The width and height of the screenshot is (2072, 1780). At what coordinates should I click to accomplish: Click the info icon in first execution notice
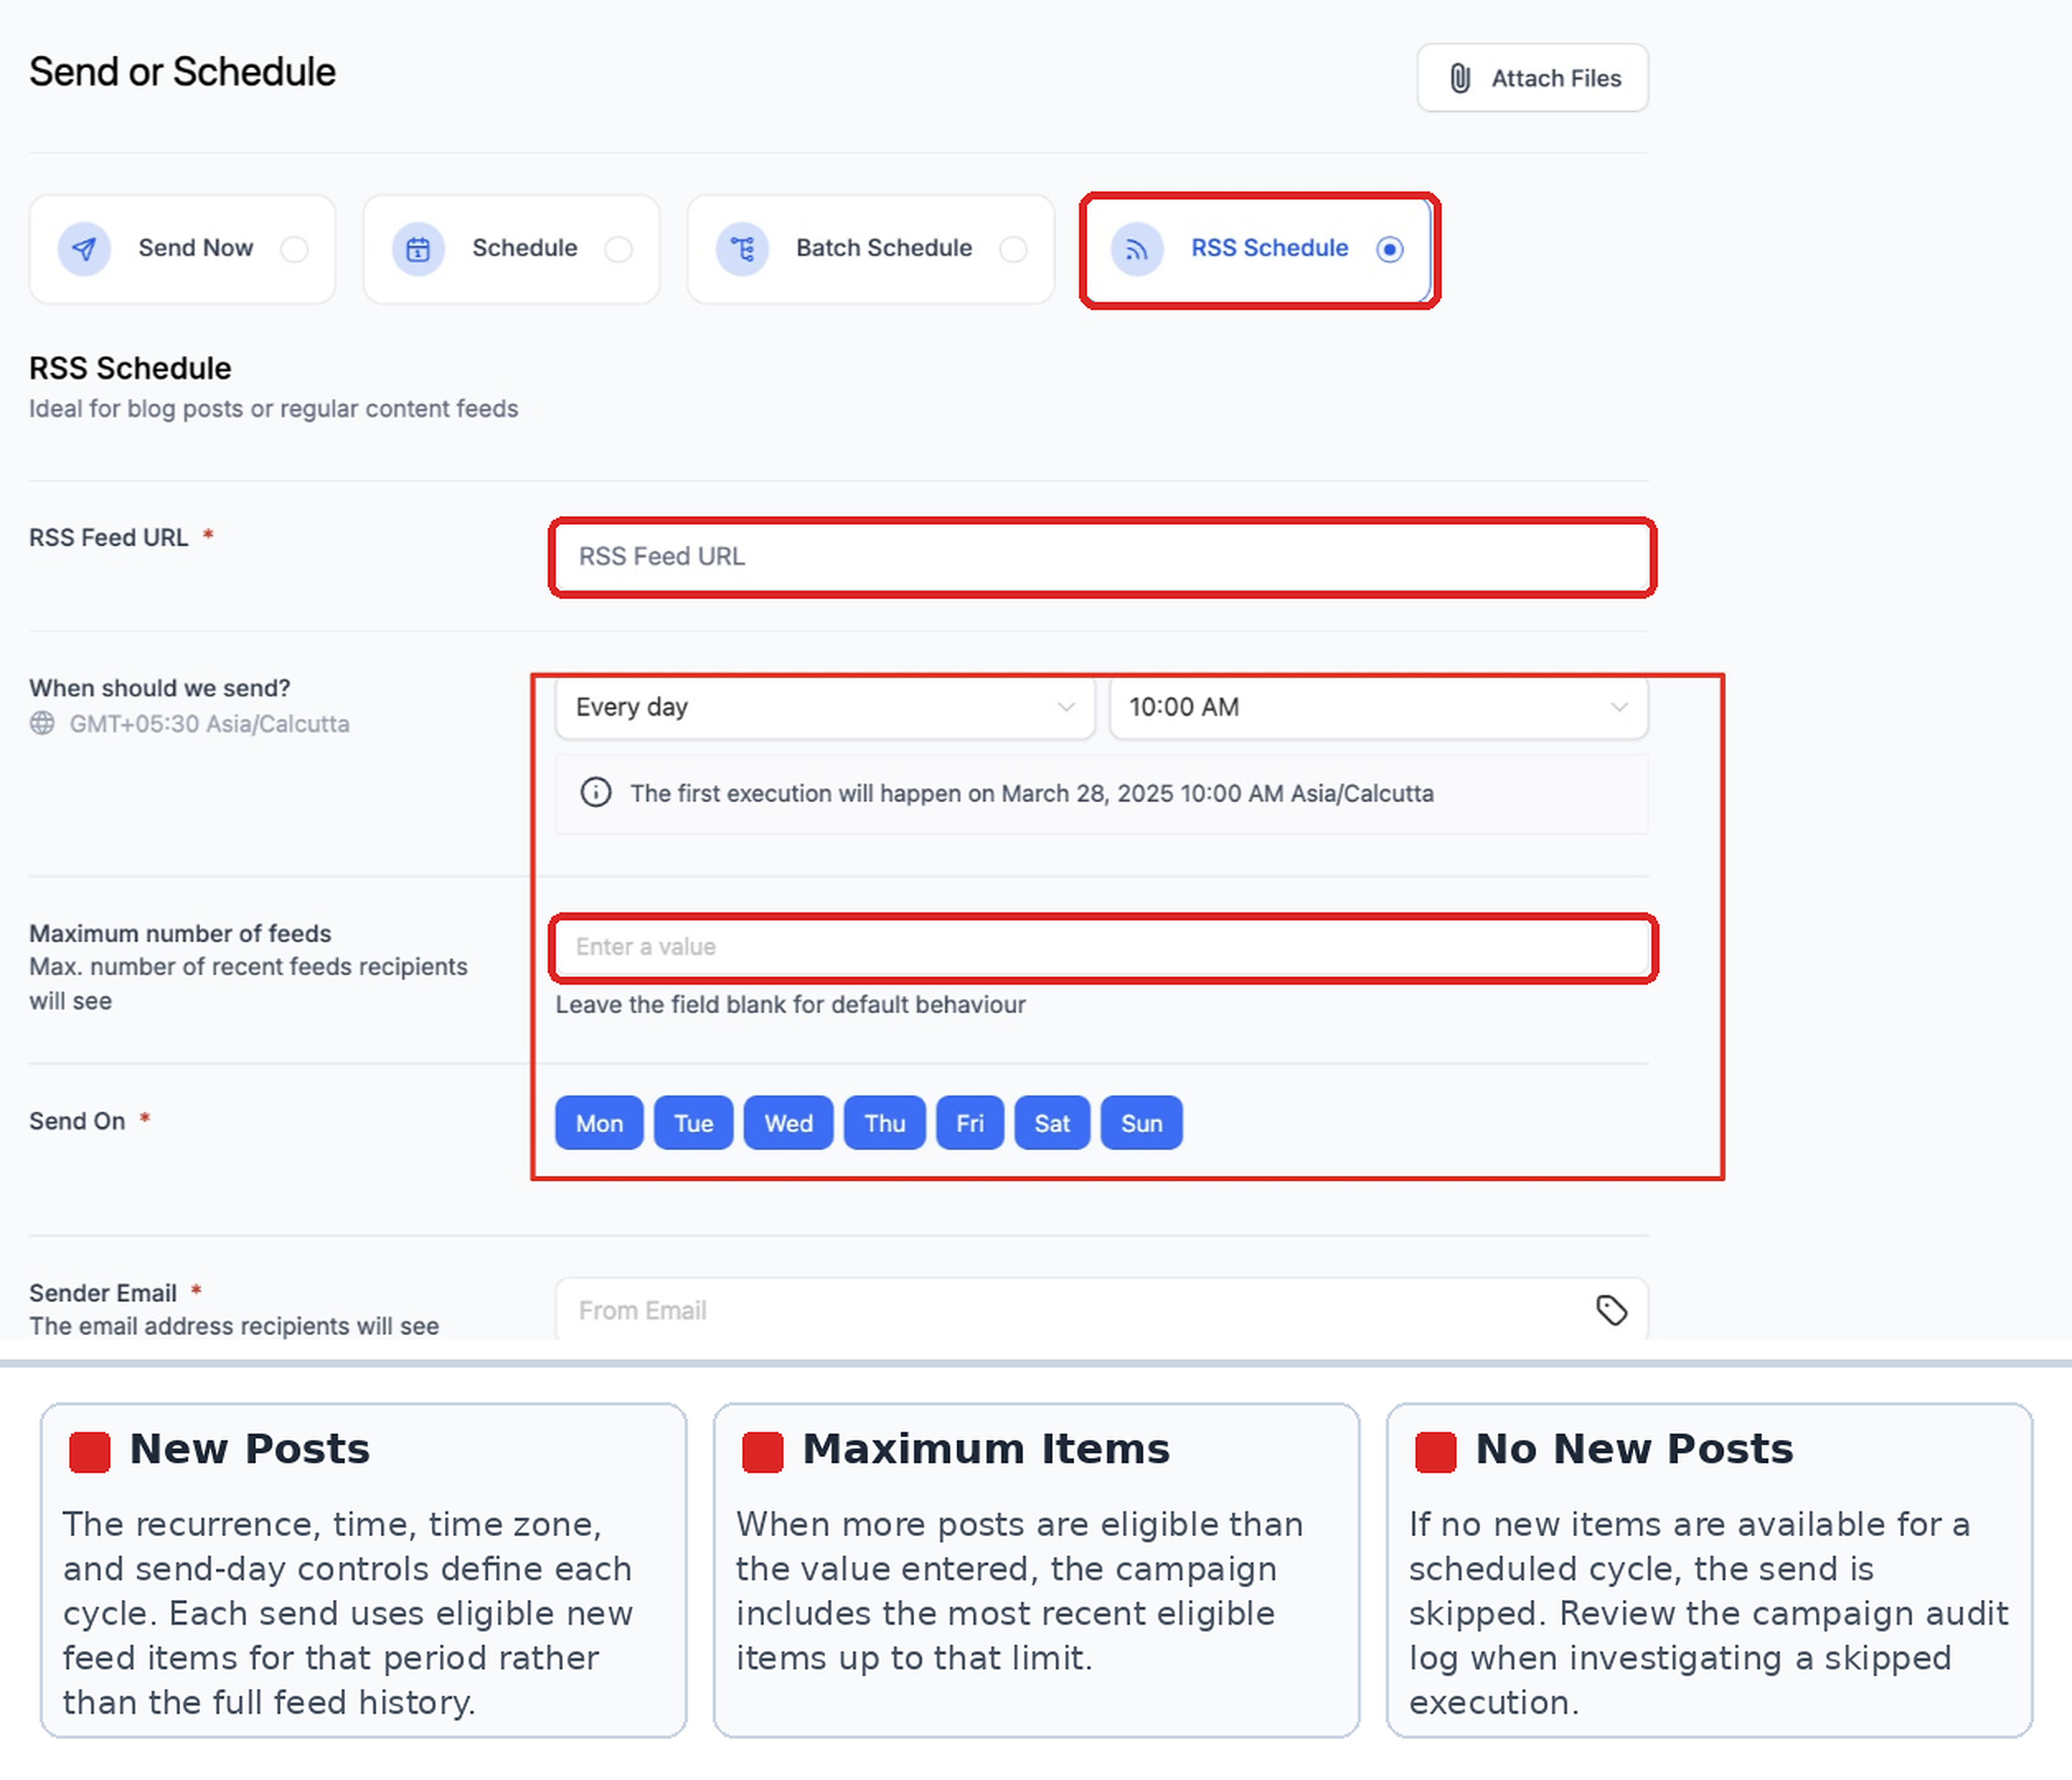[x=596, y=793]
